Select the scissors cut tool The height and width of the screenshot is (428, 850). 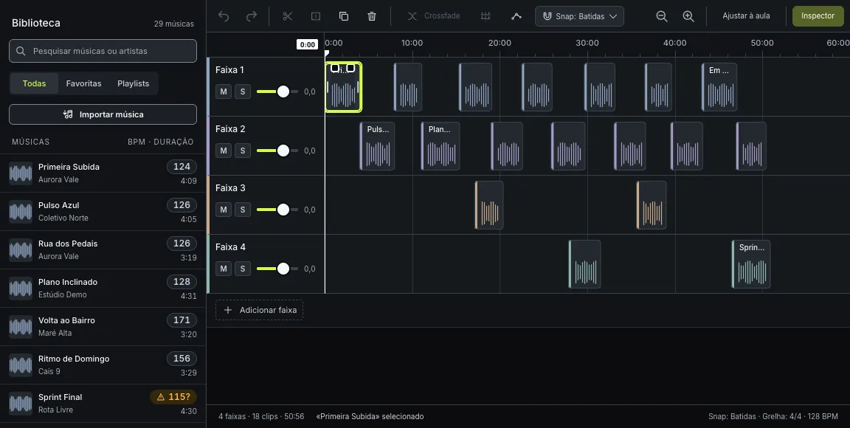(288, 16)
